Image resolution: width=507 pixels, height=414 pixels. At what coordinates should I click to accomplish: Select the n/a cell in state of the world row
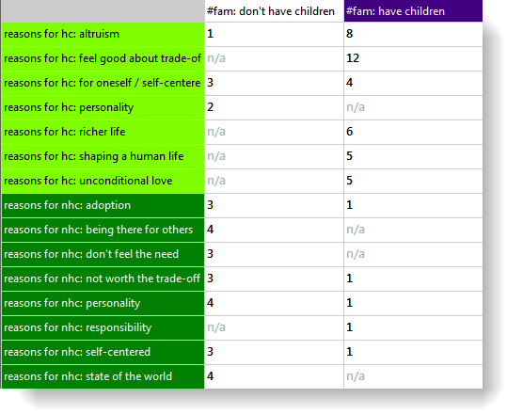(x=413, y=376)
